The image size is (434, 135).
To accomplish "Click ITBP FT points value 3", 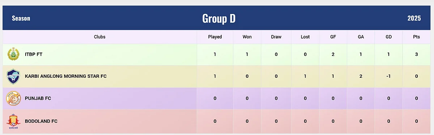I will (417, 54).
